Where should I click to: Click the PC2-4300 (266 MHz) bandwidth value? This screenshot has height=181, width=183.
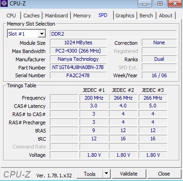click(x=78, y=51)
